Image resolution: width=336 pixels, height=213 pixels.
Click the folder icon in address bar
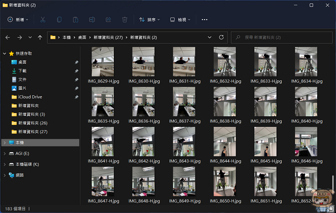(53, 37)
